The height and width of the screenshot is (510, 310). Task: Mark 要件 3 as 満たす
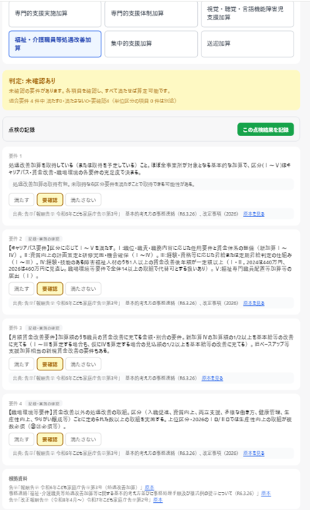click(21, 365)
